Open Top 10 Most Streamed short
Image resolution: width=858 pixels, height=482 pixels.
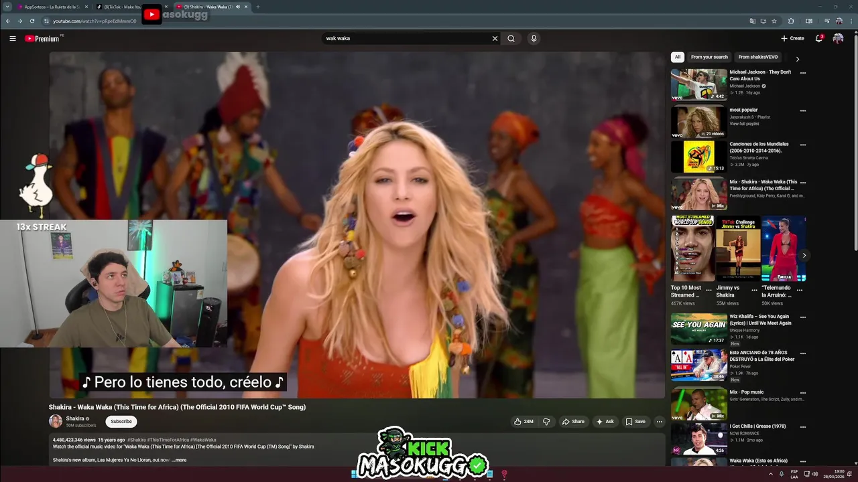[692, 249]
